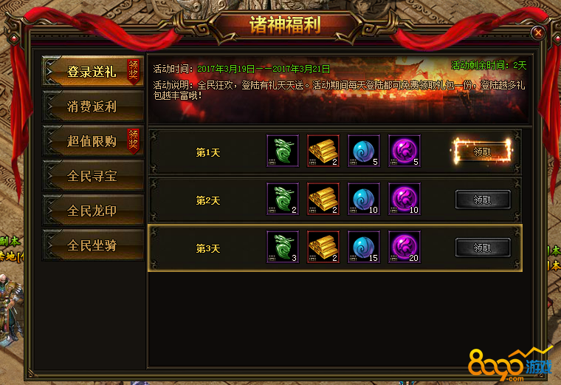Claim the glowing 领取 reward for 第1天
This screenshot has height=385, width=561.
482,151
